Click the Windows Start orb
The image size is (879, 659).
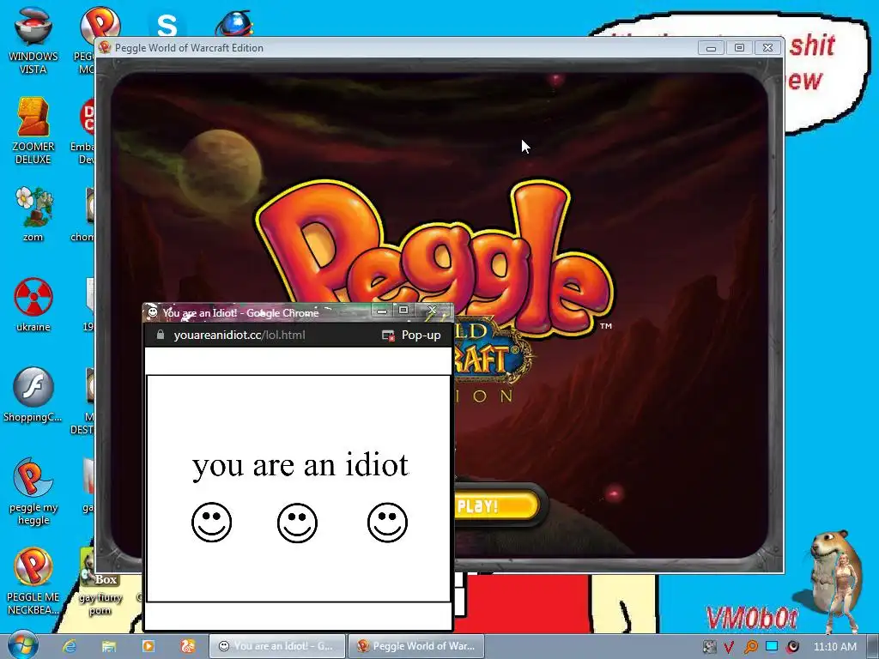click(22, 645)
